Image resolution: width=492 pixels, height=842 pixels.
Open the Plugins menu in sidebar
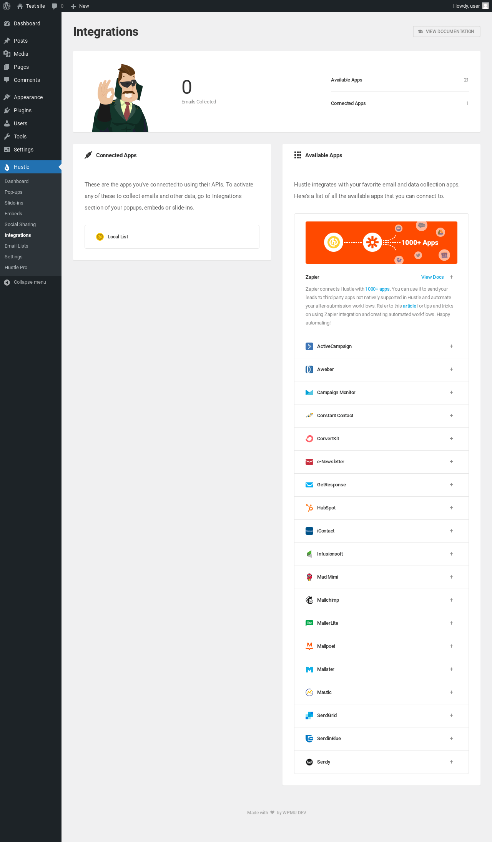click(31, 110)
